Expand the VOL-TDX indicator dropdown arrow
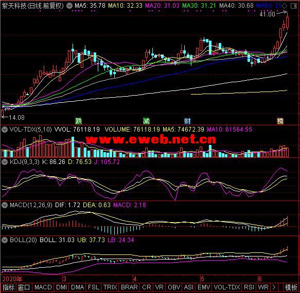300x293 pixels. click(5, 130)
